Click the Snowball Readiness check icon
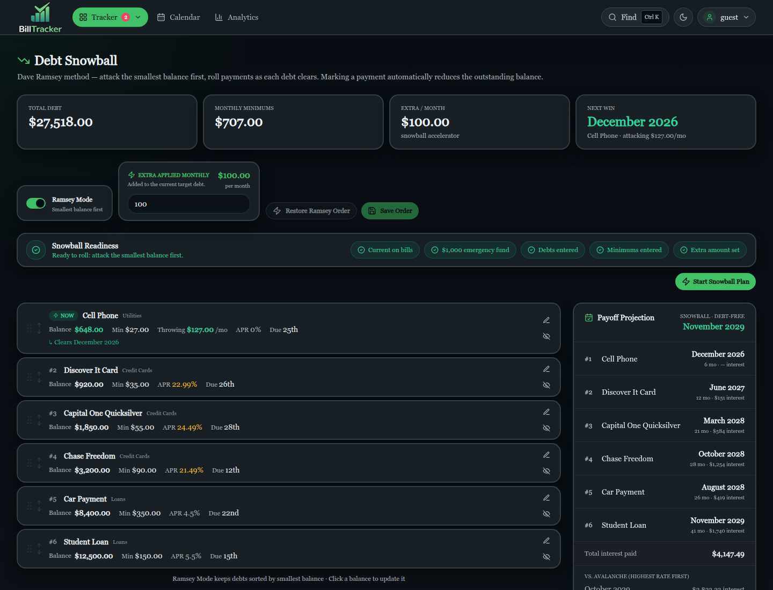This screenshot has width=773, height=590. point(36,250)
